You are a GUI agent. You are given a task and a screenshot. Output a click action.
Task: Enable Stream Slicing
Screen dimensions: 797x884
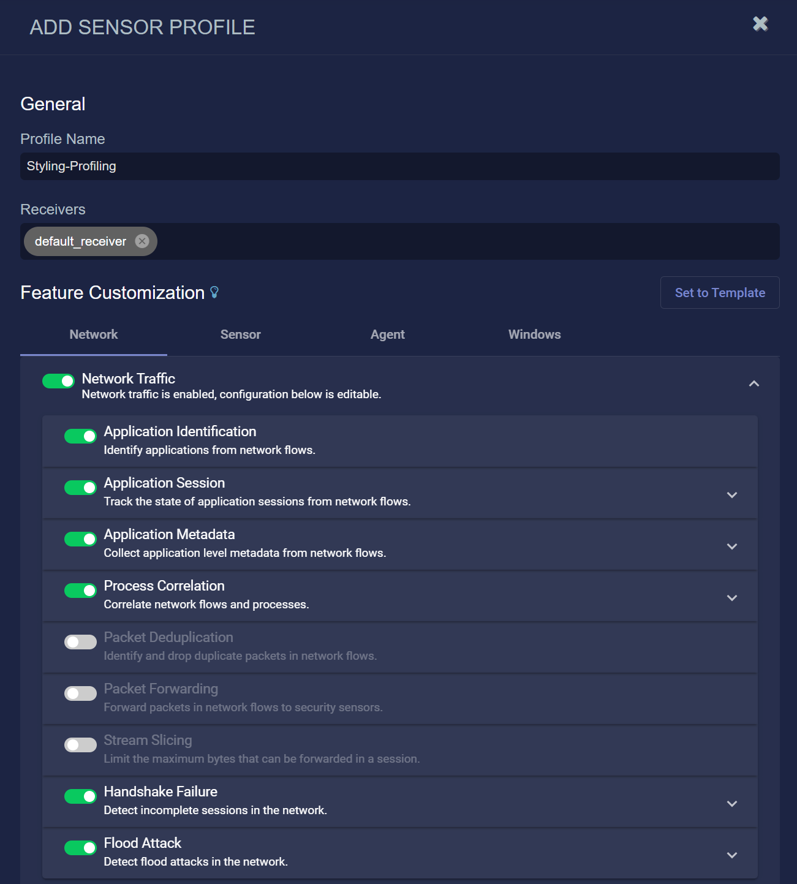point(80,744)
